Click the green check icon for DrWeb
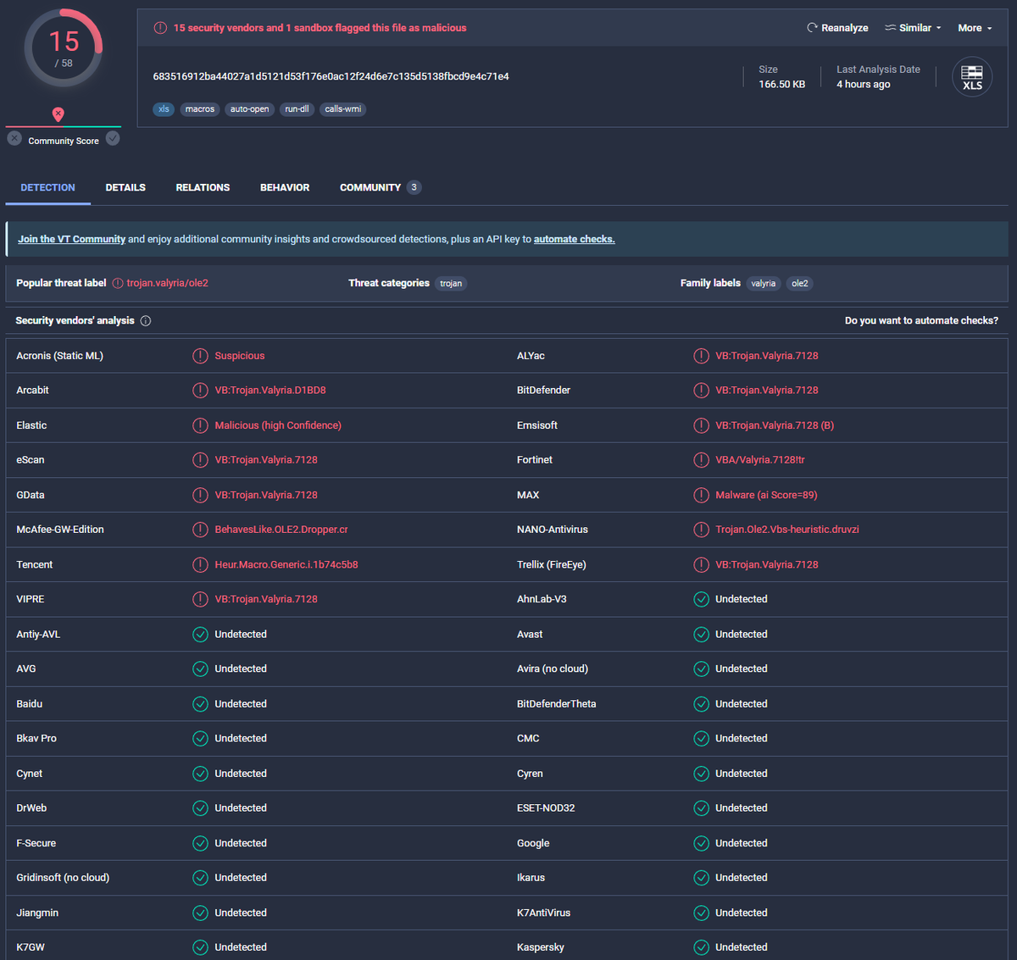1017x960 pixels. (200, 808)
